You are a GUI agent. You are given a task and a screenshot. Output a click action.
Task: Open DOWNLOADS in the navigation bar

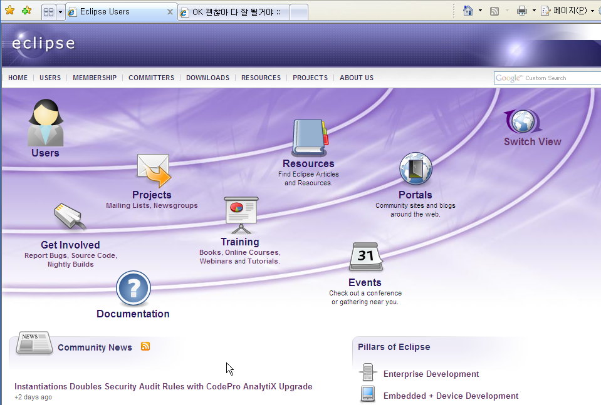pos(207,78)
